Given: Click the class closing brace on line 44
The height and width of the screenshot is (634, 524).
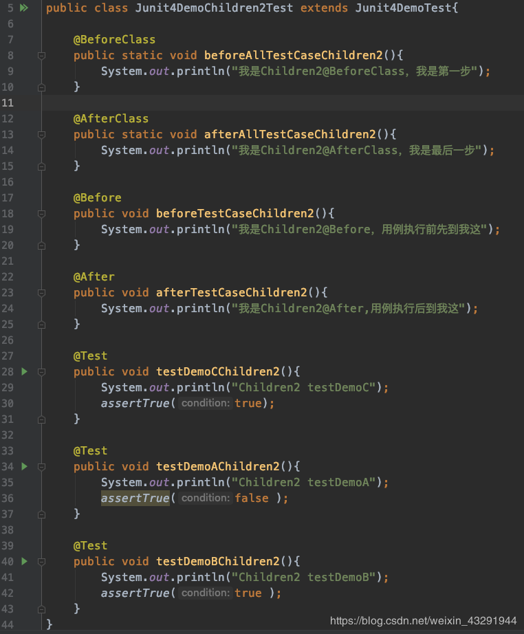Looking at the screenshot, I should pos(50,624).
